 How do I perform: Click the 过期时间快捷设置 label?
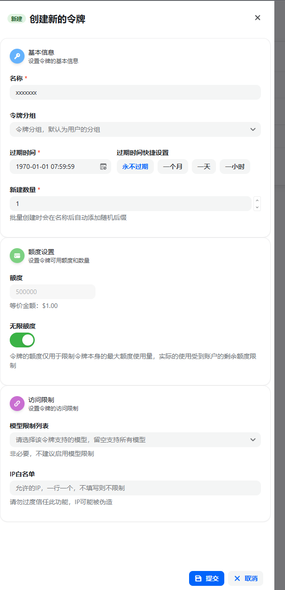point(143,153)
